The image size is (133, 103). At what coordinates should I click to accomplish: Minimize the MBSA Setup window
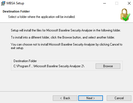click(105, 3)
